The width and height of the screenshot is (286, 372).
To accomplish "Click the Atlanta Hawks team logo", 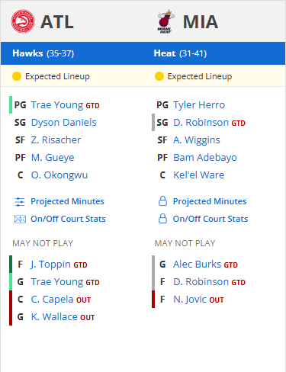I will tap(23, 21).
